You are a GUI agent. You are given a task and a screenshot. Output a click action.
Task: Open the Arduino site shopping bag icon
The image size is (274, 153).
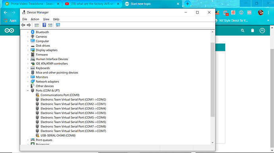252,30
